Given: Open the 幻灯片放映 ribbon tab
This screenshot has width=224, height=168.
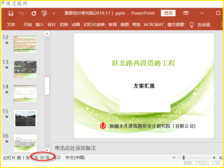Looking at the screenshot, I should coord(94,25).
